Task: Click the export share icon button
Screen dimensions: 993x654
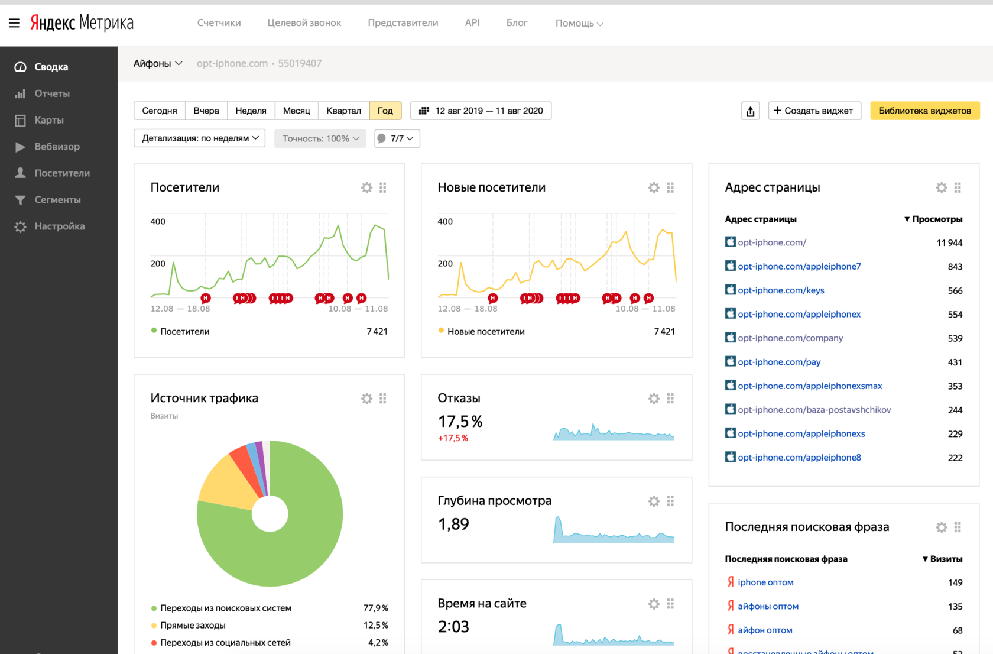Action: pos(750,111)
